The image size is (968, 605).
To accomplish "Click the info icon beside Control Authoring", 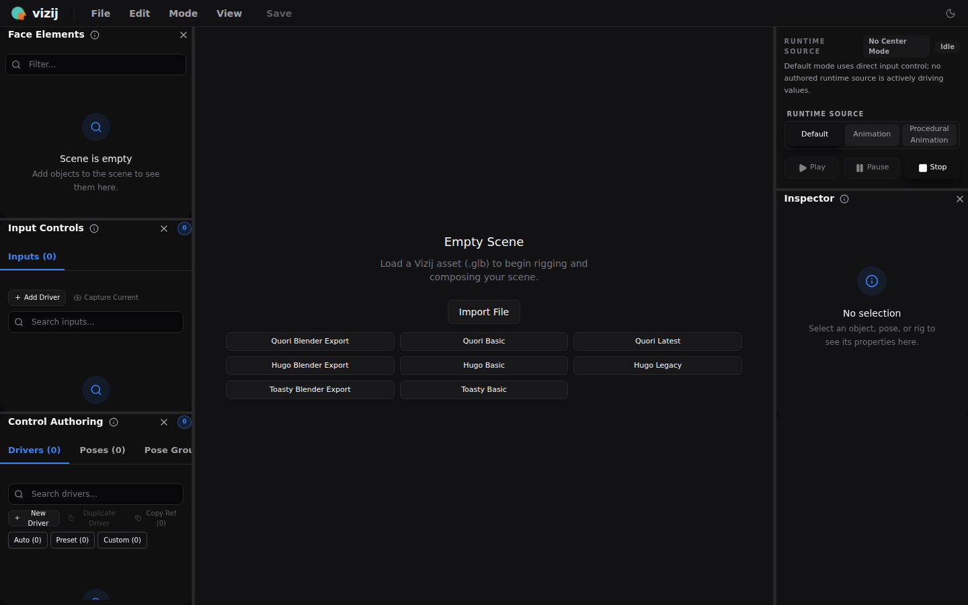I will (x=114, y=422).
